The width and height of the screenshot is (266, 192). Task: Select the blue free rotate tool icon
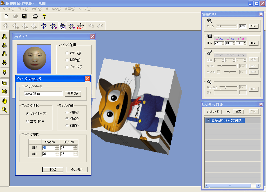[x=44, y=26]
